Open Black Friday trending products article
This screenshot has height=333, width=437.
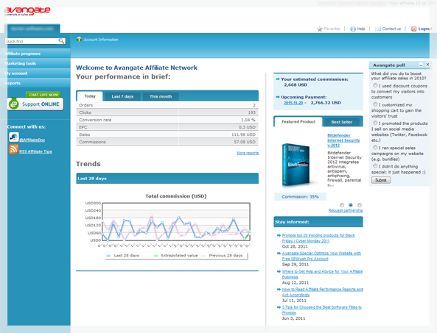coord(318,238)
